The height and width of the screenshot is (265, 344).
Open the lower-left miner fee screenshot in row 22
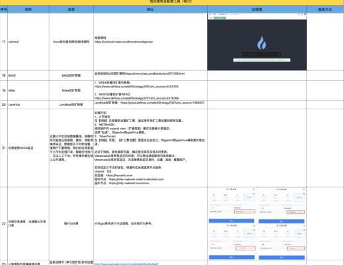pyautogui.click(x=232, y=242)
